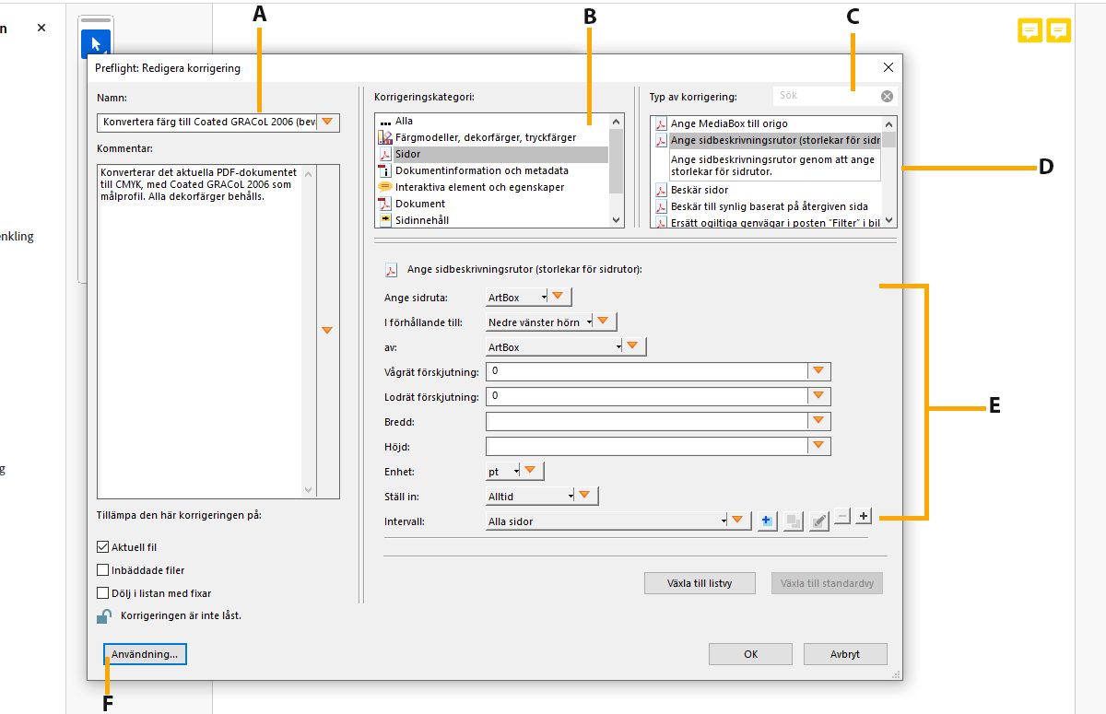Screen dimensions: 1106x714
Task: Click the Användning... button
Action: (145, 653)
